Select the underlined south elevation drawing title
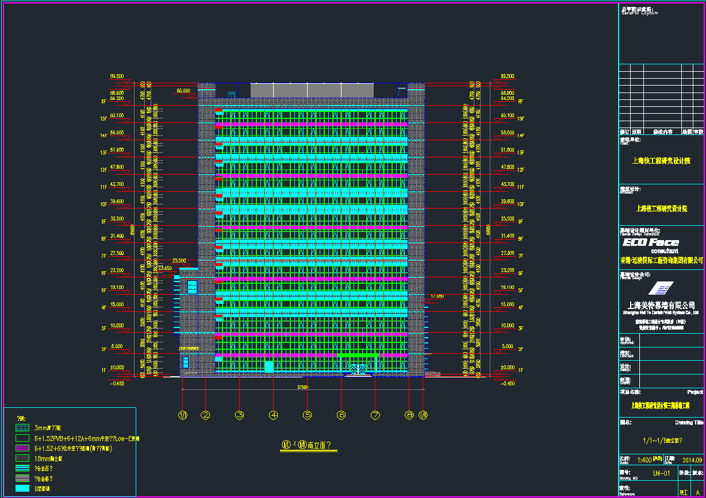Viewport: 706px width, 498px height. point(308,445)
